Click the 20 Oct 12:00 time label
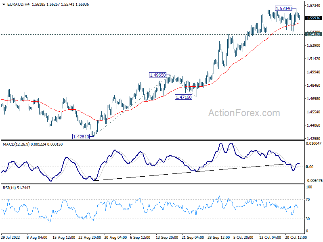The height and width of the screenshot is (242, 323). click(296, 237)
